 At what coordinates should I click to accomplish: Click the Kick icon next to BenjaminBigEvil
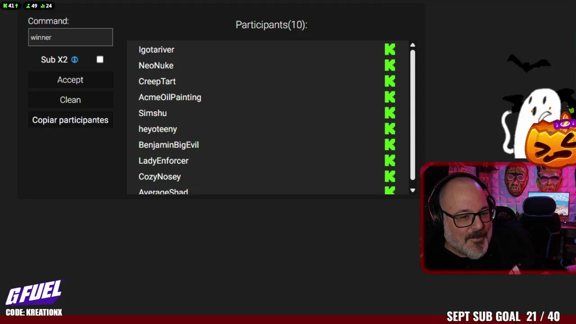point(390,145)
